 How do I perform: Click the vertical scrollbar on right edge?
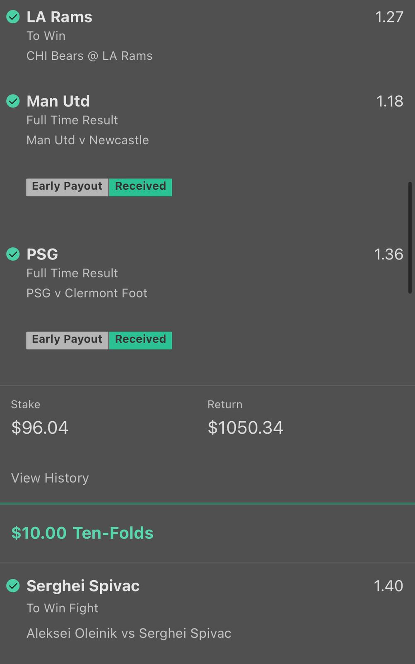point(410,237)
